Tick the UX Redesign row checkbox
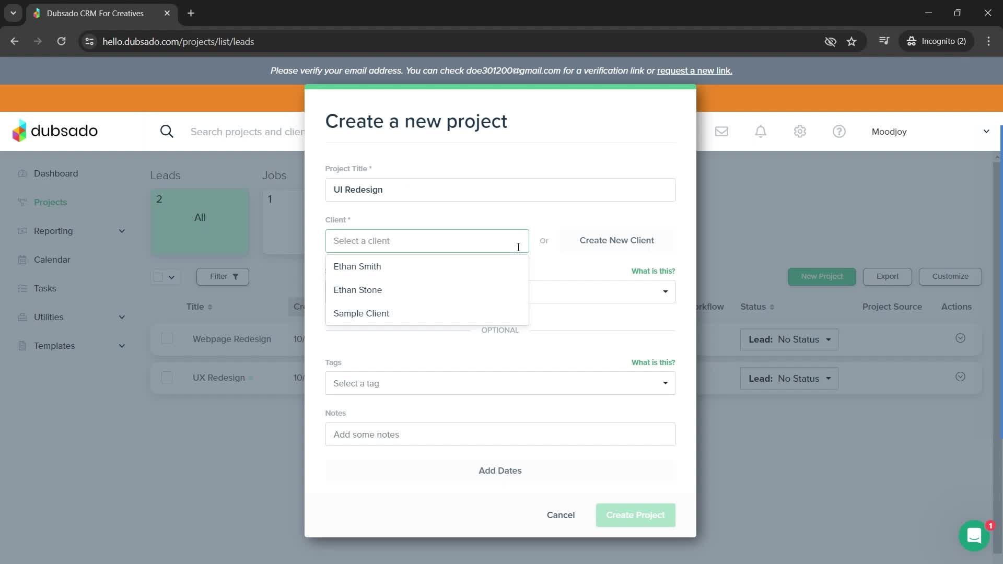Viewport: 1003px width, 564px height. pos(167,377)
